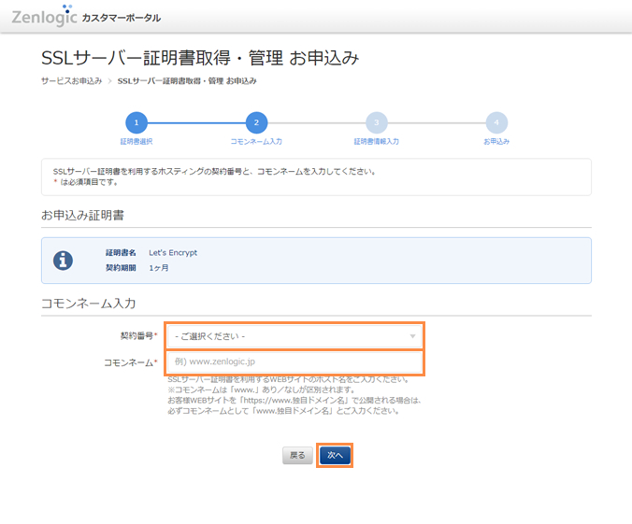
Task: Click the コモンネーム field label
Action: coord(129,362)
